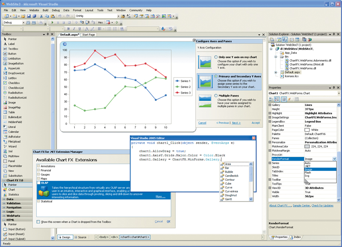Click the Refresh icon in Solution Explorer
The width and height of the screenshot is (342, 247).
pyautogui.click(x=279, y=40)
